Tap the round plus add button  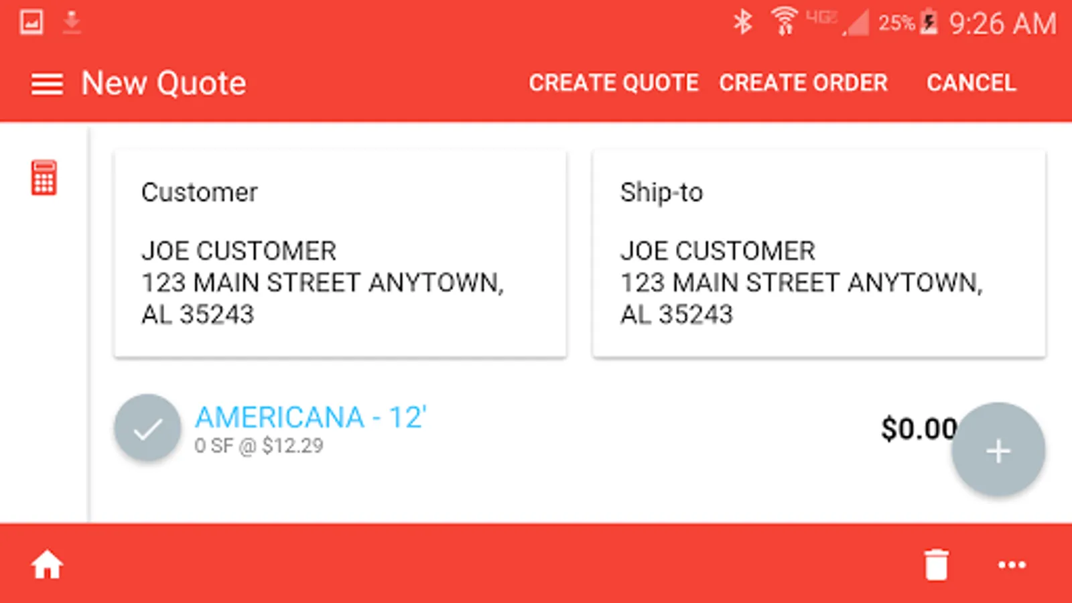tap(998, 450)
